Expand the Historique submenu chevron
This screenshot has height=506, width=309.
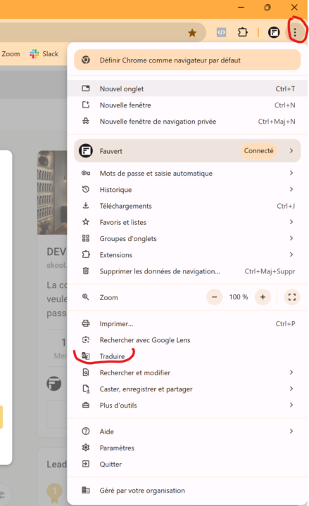tap(291, 190)
